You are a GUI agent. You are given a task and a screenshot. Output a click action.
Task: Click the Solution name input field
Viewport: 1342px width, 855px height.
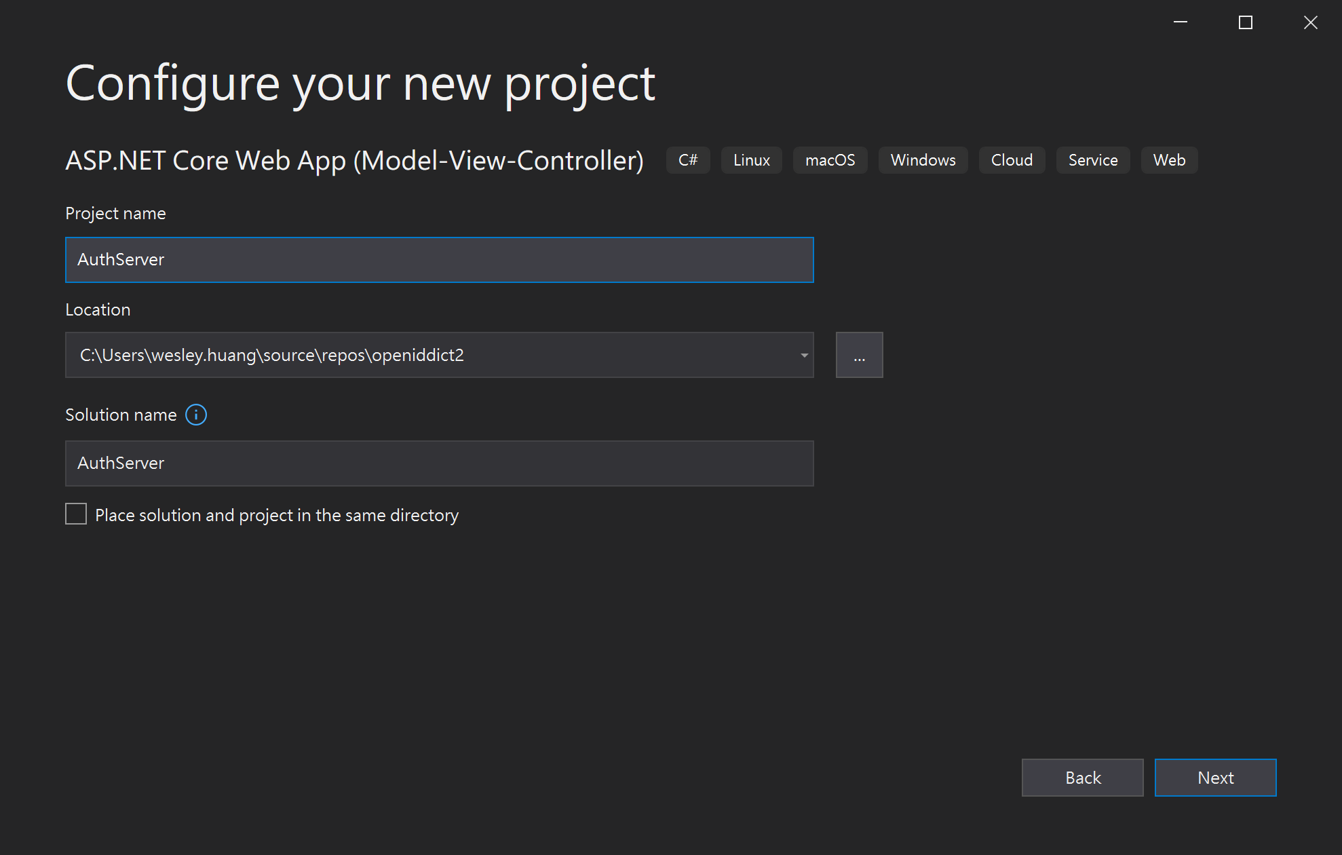click(x=439, y=463)
